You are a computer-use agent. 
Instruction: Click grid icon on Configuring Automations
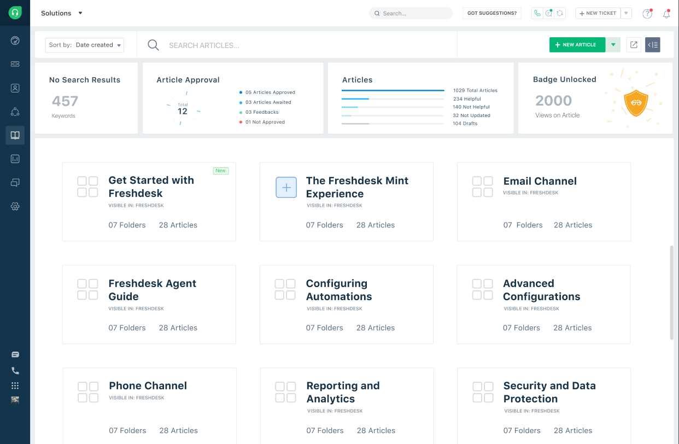click(285, 289)
